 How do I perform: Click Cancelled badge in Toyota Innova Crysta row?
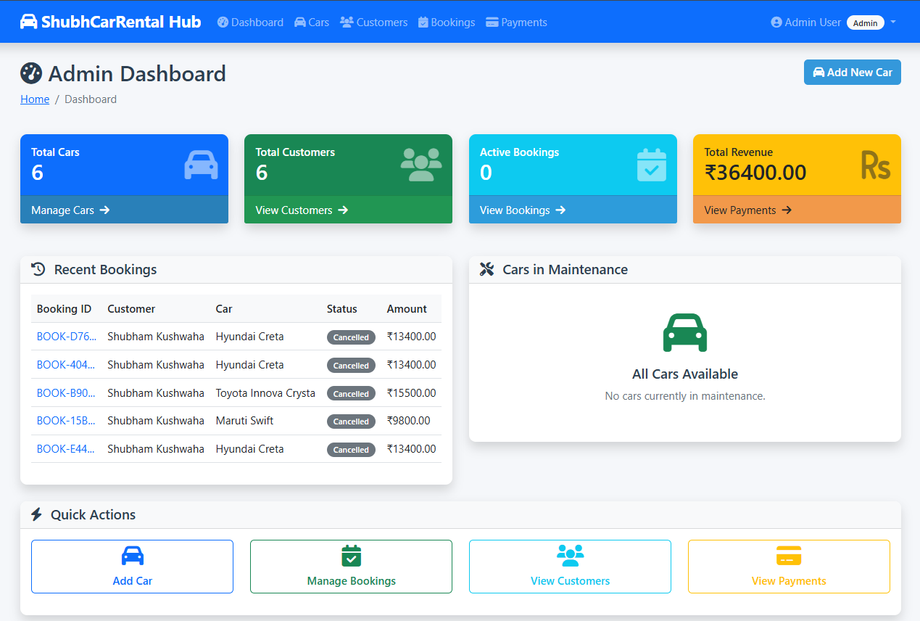(351, 394)
